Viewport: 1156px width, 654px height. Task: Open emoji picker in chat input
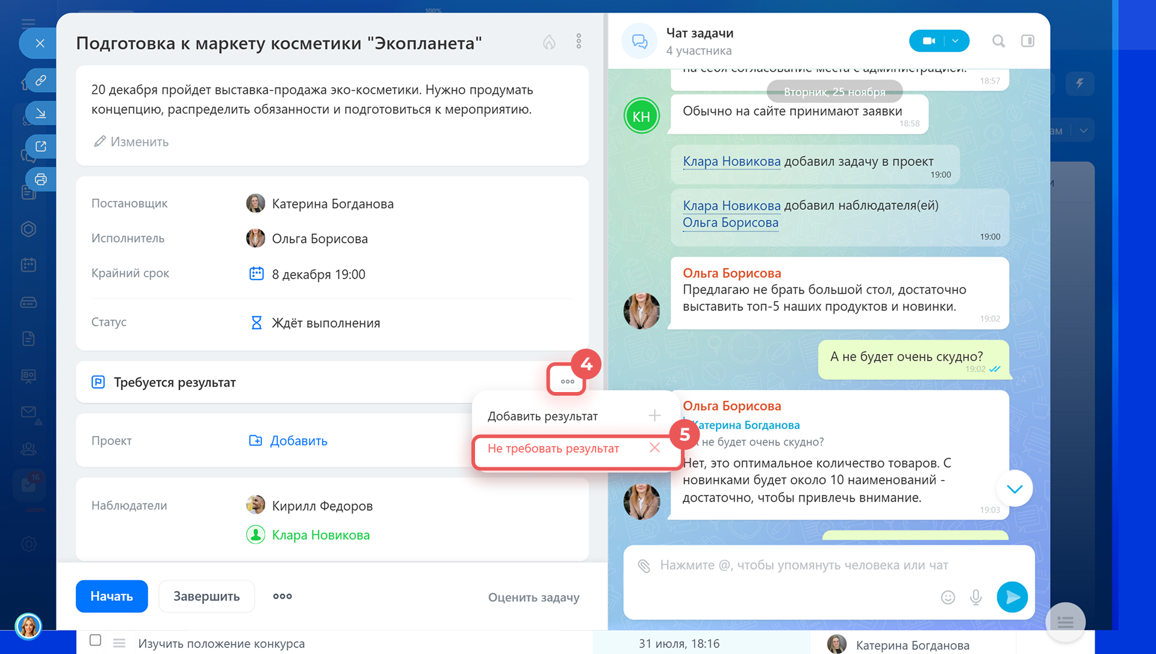[x=948, y=597]
